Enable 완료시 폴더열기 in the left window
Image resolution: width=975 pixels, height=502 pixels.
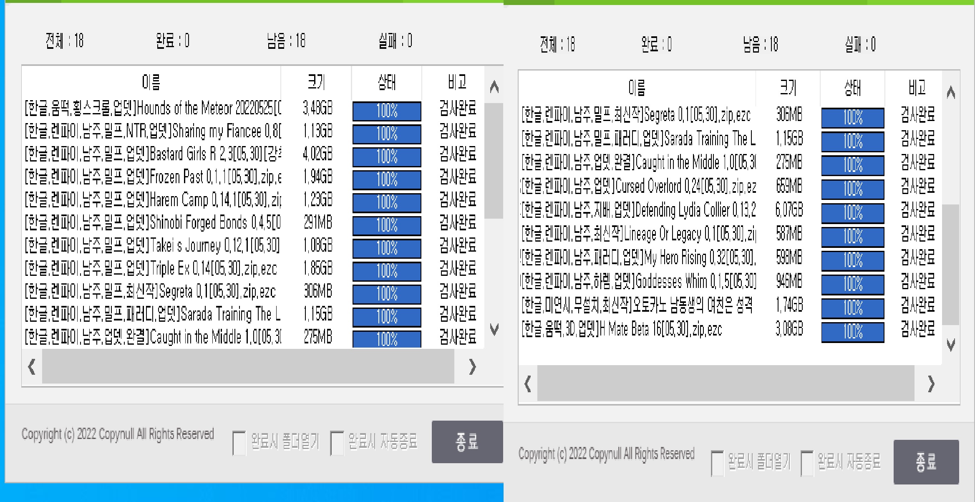click(x=239, y=440)
